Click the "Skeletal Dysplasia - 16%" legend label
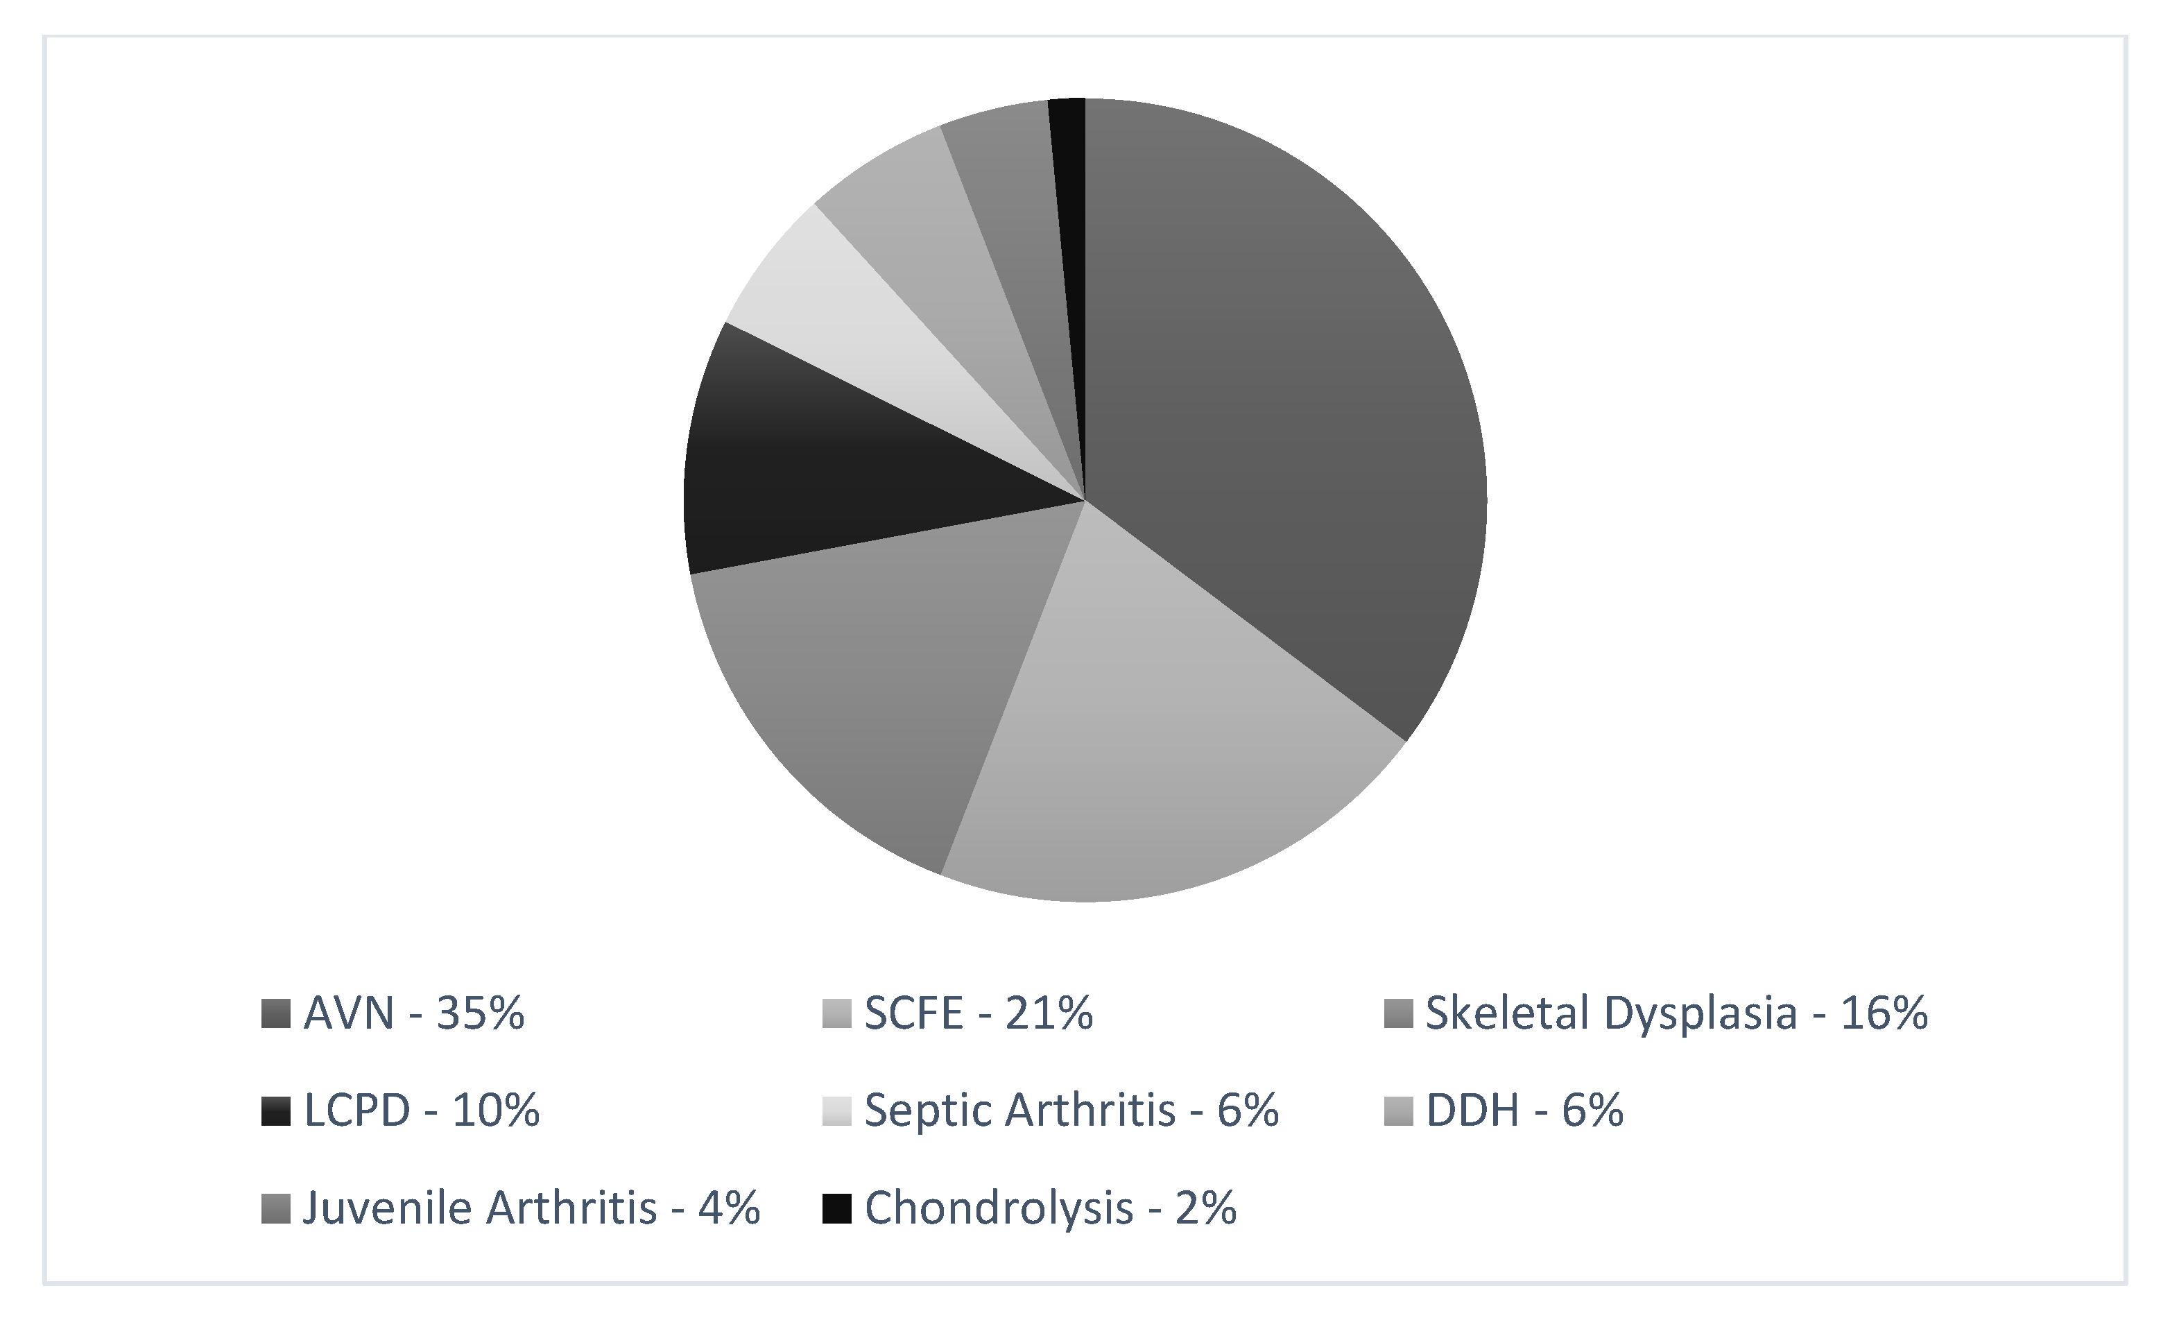Screen dimensions: 2170x1320 (1677, 1013)
